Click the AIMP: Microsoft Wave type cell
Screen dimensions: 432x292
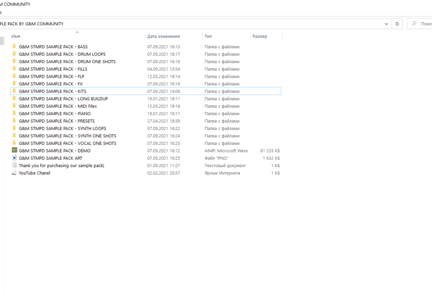click(226, 151)
